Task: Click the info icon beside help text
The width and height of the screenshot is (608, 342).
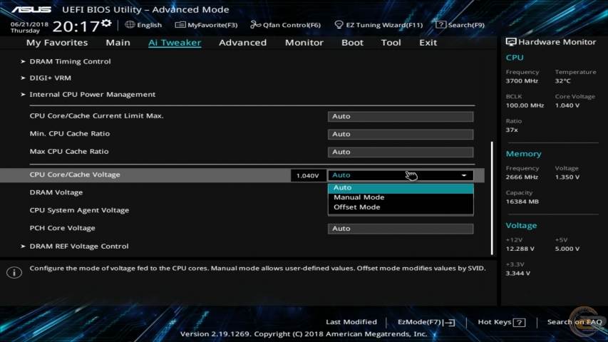Action: click(x=14, y=272)
